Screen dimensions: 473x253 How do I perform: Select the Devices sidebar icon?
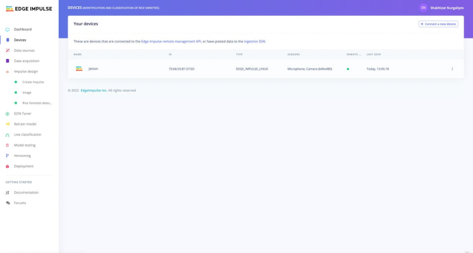pos(8,40)
